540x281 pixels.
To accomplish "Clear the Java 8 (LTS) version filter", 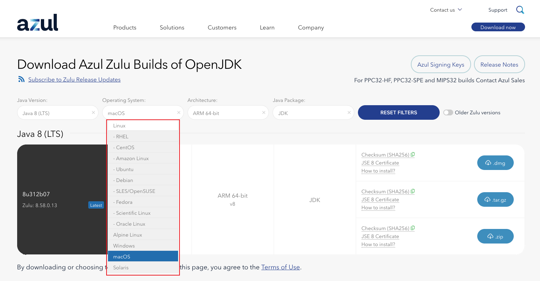I will click(x=93, y=113).
